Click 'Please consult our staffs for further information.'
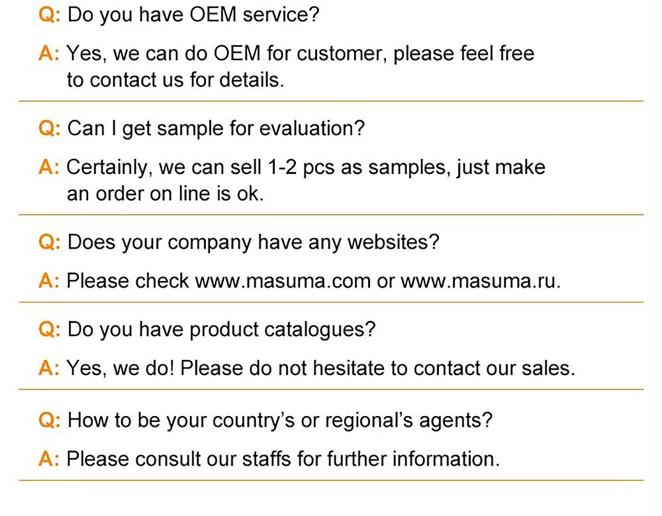 [x=283, y=458]
